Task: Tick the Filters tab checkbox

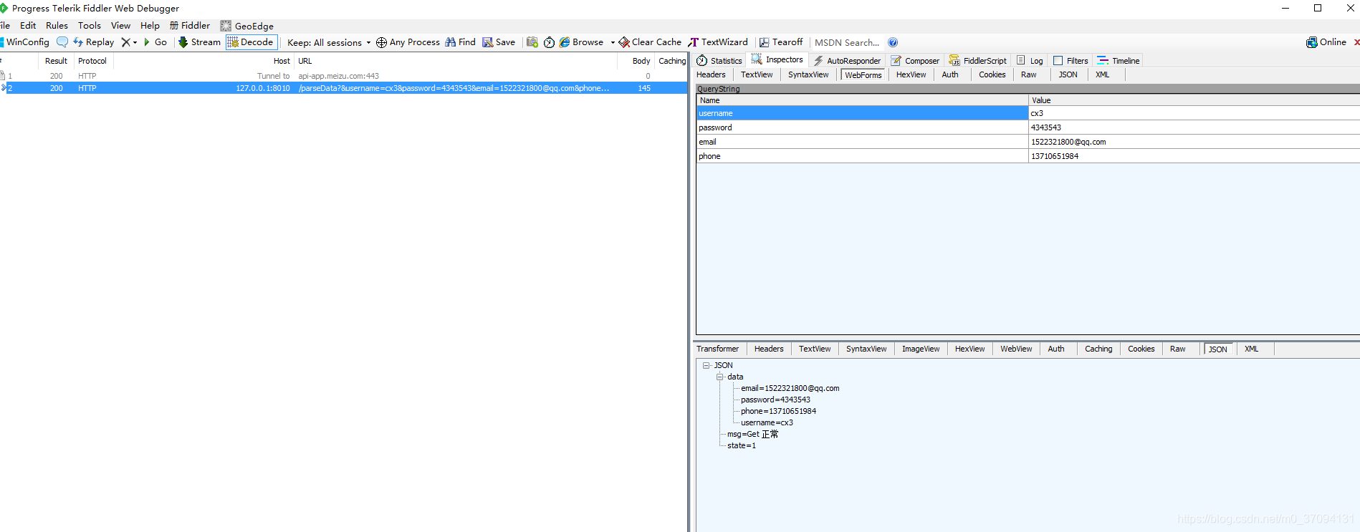Action: [x=1058, y=61]
